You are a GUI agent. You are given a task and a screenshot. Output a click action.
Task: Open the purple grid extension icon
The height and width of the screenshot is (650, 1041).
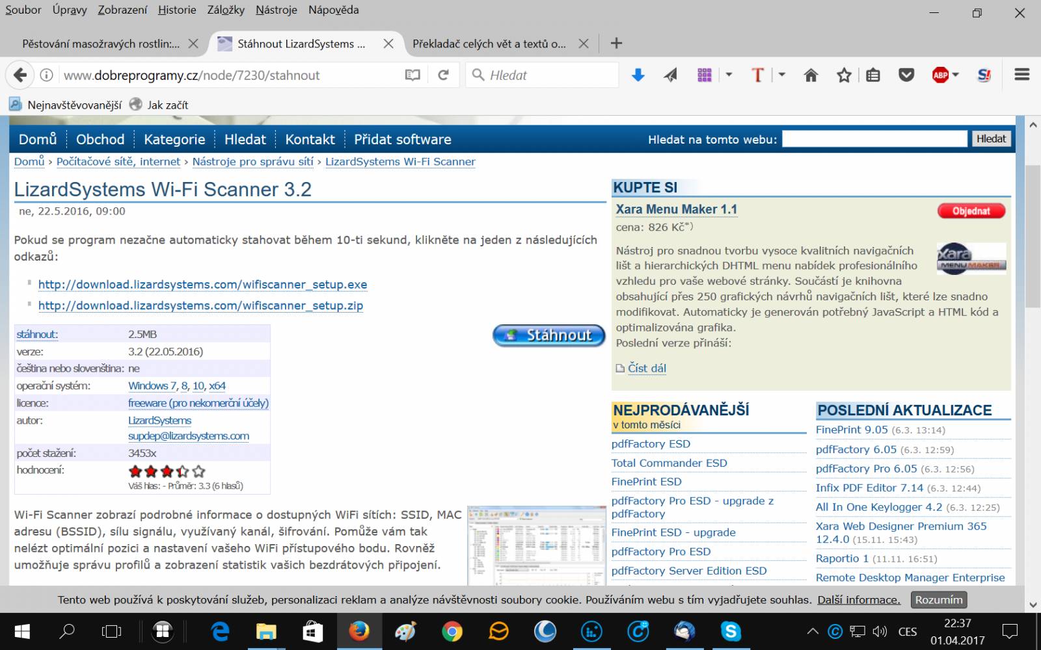coord(705,75)
